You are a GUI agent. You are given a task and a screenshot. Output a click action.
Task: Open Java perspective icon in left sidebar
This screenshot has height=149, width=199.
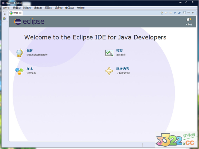click(x=5, y=18)
